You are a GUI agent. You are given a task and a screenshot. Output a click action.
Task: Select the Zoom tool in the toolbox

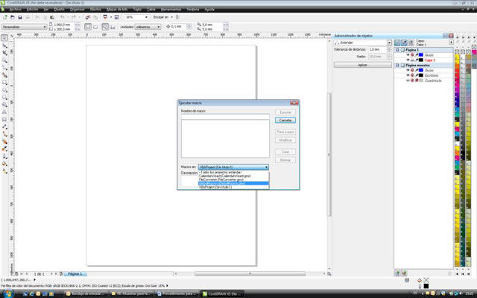click(5, 62)
